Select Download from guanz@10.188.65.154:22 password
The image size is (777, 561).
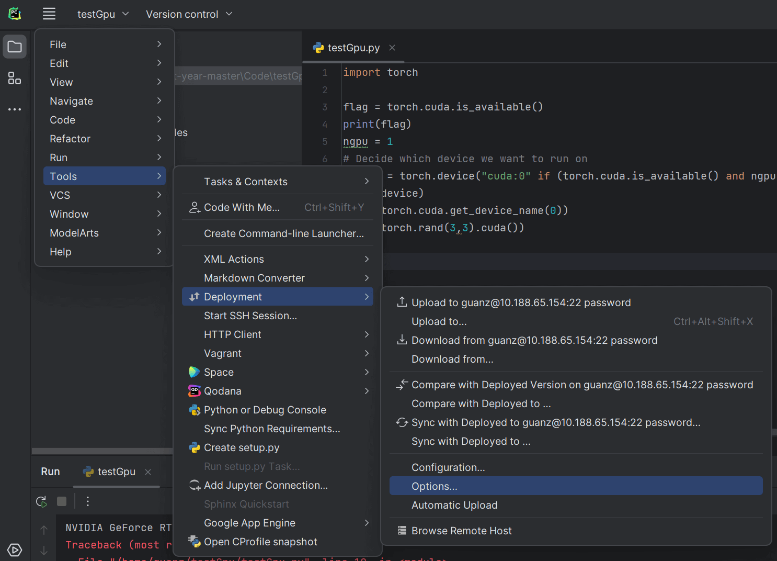pyautogui.click(x=576, y=340)
